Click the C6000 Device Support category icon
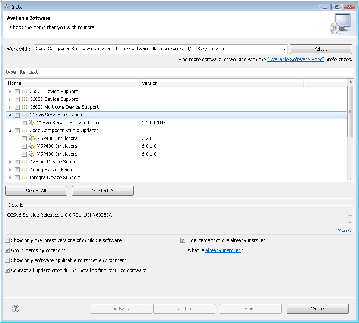Viewport: 359px width, 323px height. click(x=25, y=99)
